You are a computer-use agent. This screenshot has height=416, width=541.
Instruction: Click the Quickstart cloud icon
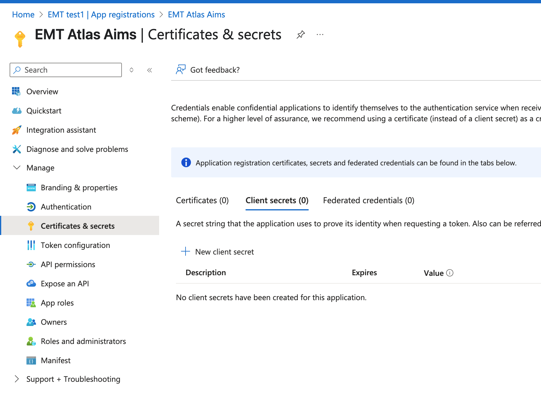tap(17, 111)
